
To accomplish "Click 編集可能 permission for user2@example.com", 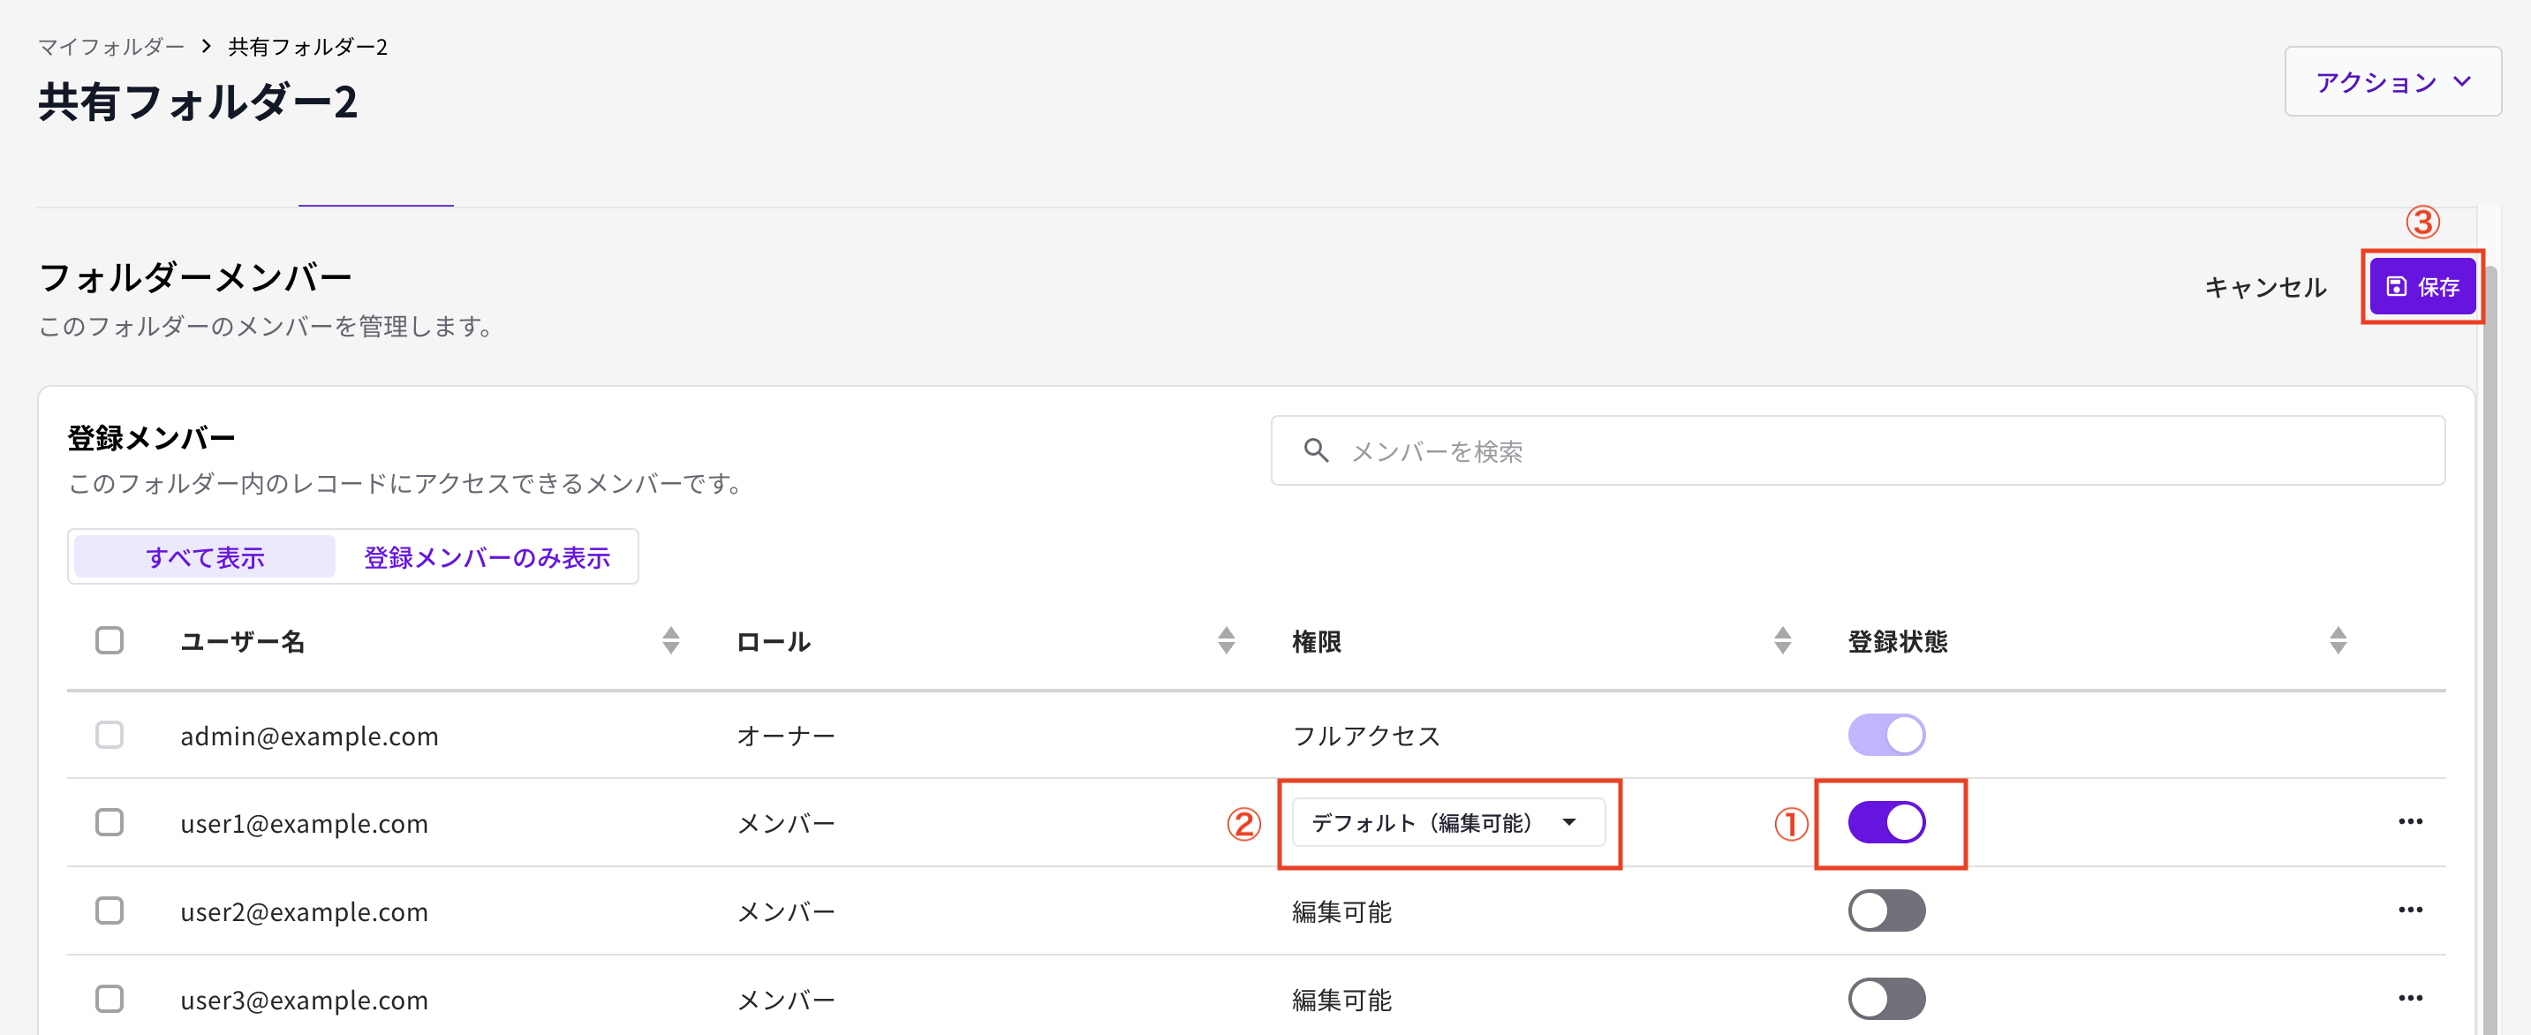I will pos(1341,911).
